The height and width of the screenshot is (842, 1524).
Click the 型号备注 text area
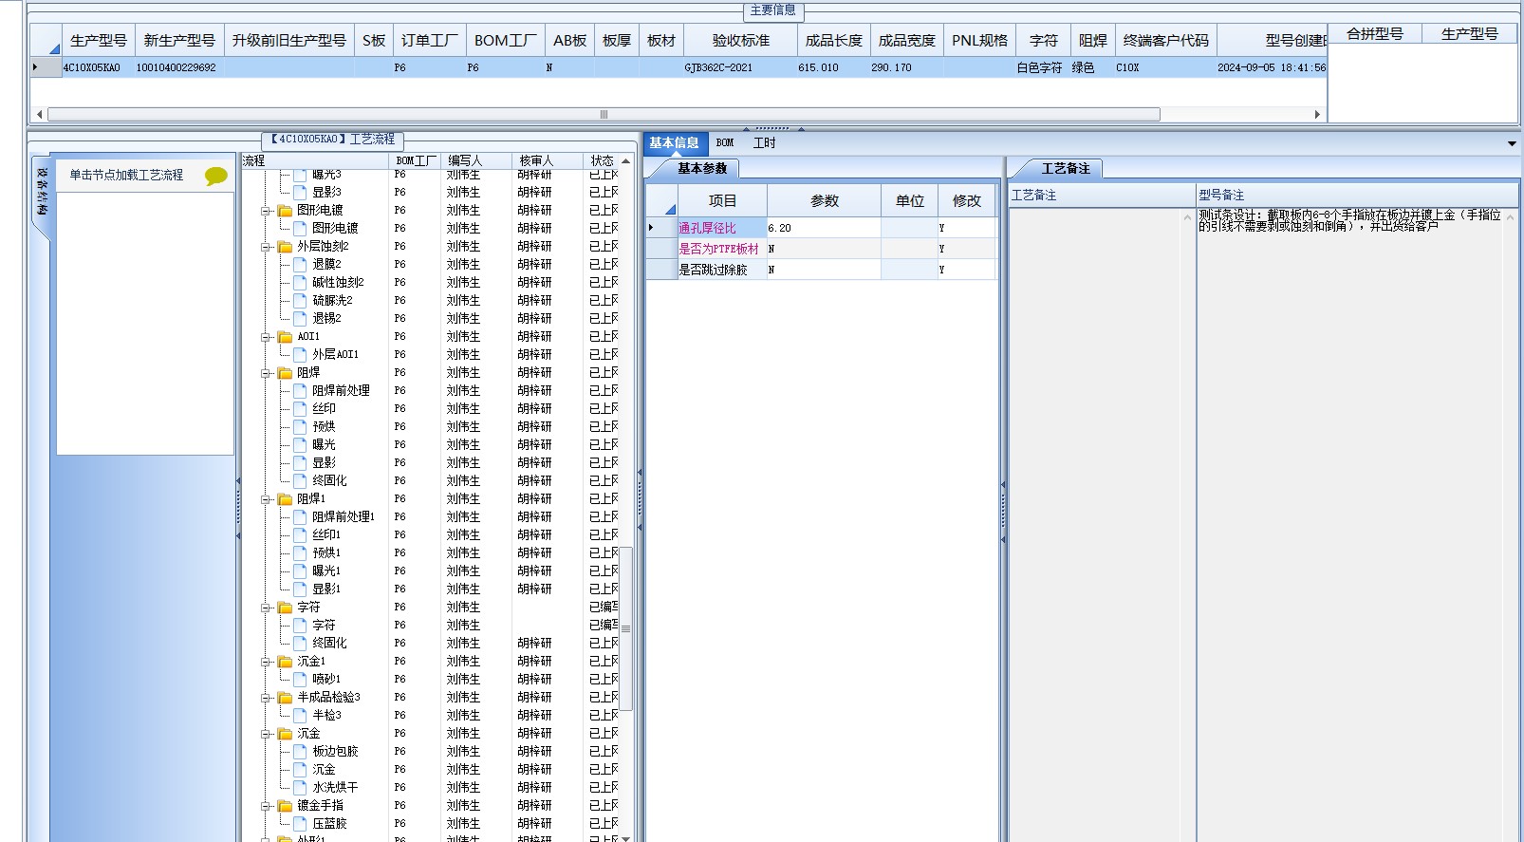[x=1355, y=525]
